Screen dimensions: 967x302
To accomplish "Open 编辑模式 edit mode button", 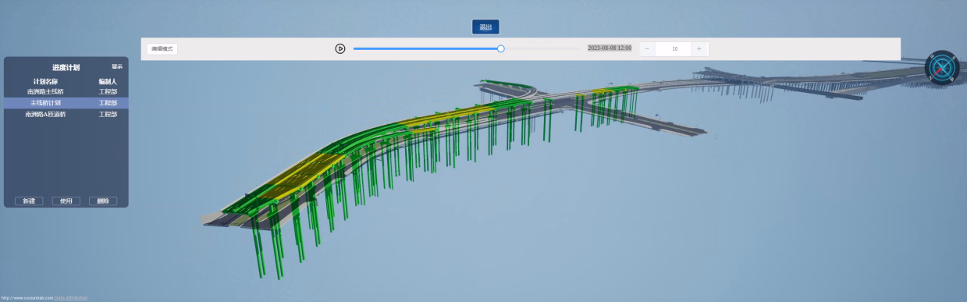I will [162, 48].
